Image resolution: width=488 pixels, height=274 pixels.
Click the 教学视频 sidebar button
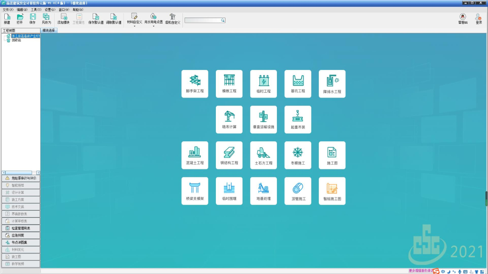point(20,264)
